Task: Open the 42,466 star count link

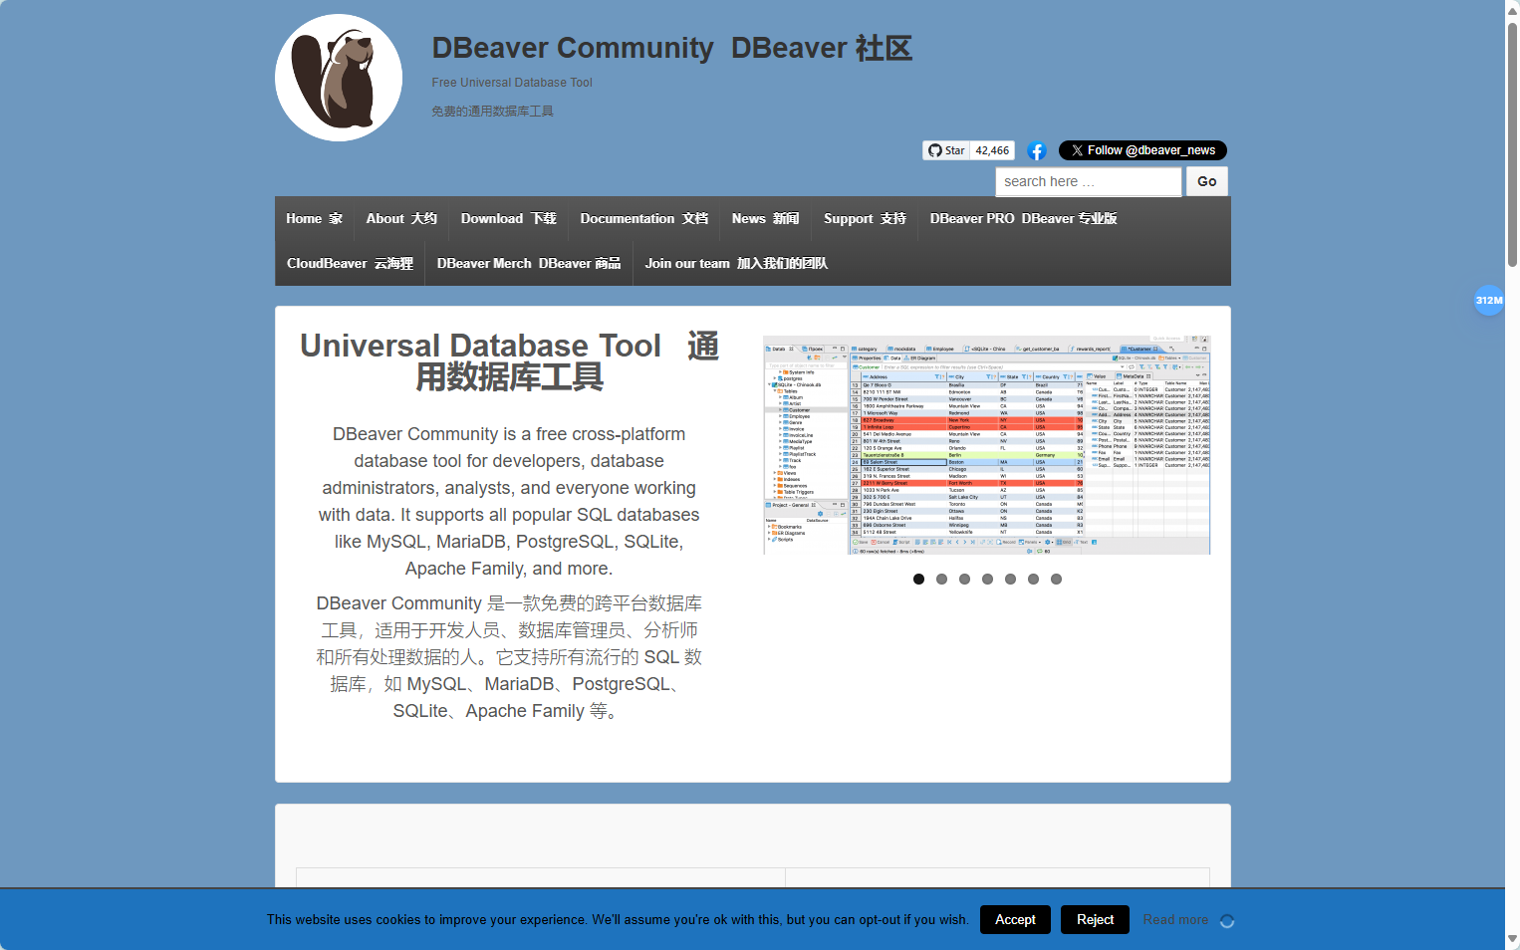Action: click(992, 150)
